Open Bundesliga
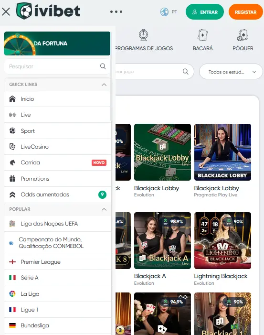 pyautogui.click(x=58, y=325)
